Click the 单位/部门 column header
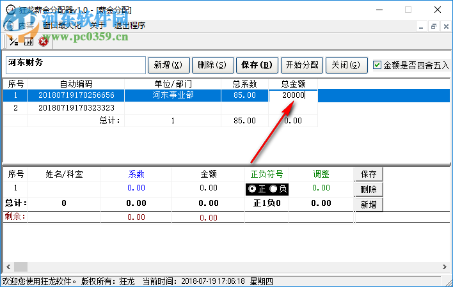The image size is (453, 287). [173, 84]
